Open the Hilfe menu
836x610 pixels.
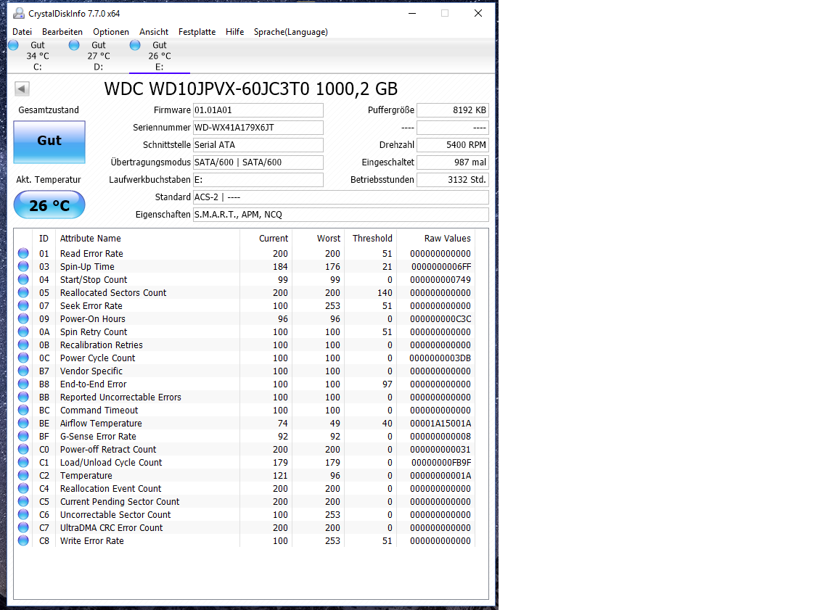tap(234, 32)
